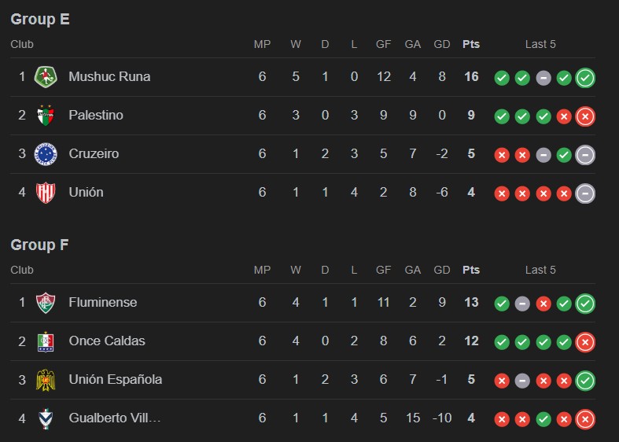Viewport: 619px width, 442px height.
Task: Open Cruzeiro's most recent draw result
Action: click(x=584, y=155)
